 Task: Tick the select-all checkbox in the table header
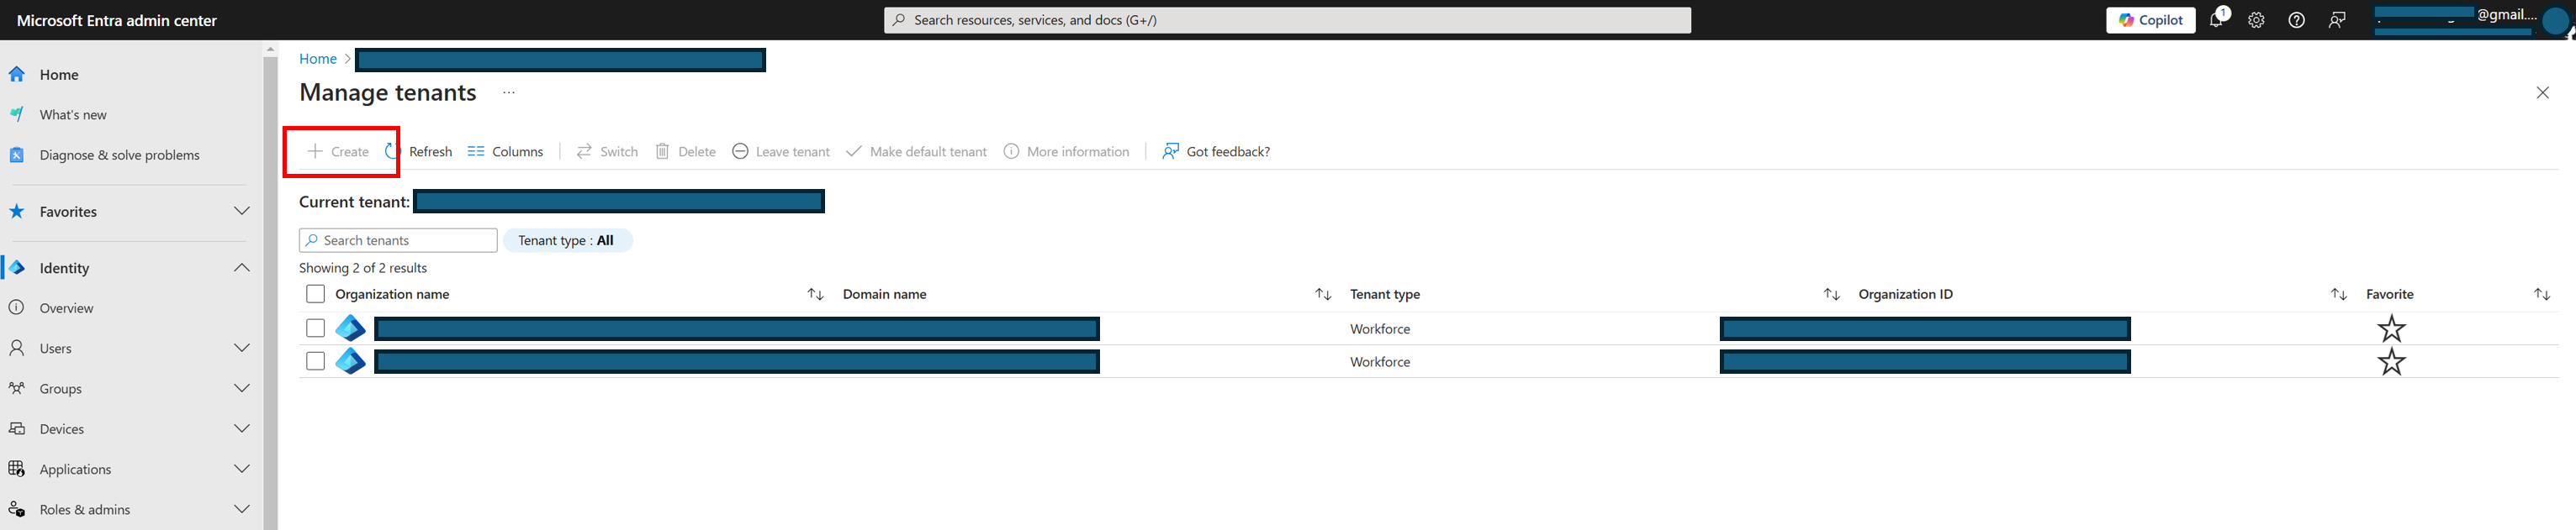315,293
